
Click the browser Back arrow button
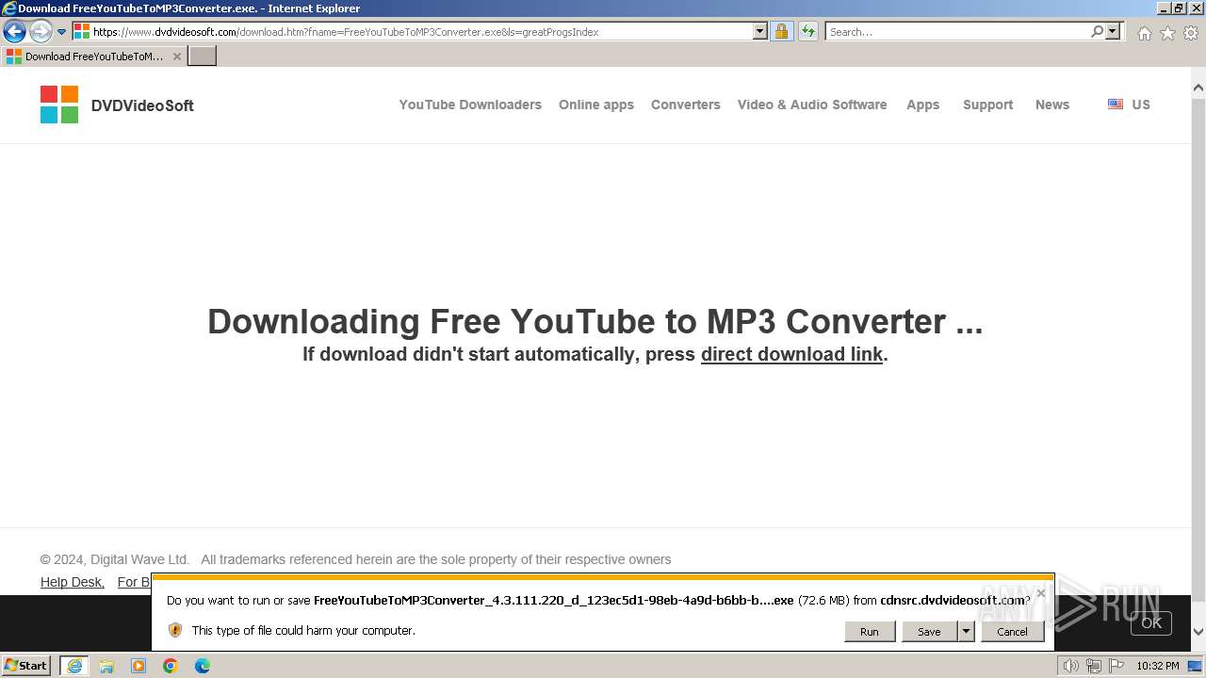click(14, 31)
